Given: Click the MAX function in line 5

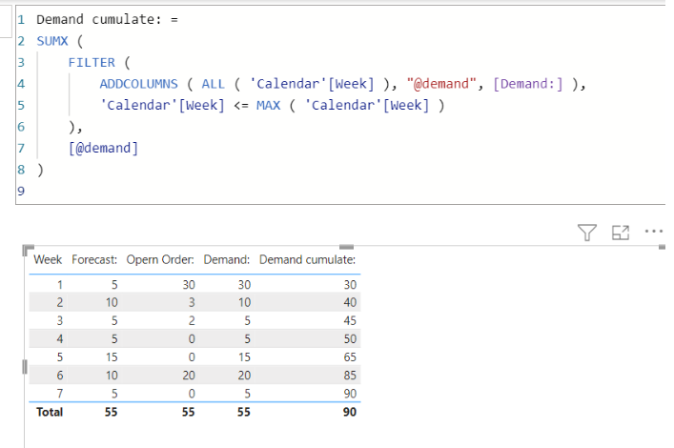Looking at the screenshot, I should click(x=268, y=105).
